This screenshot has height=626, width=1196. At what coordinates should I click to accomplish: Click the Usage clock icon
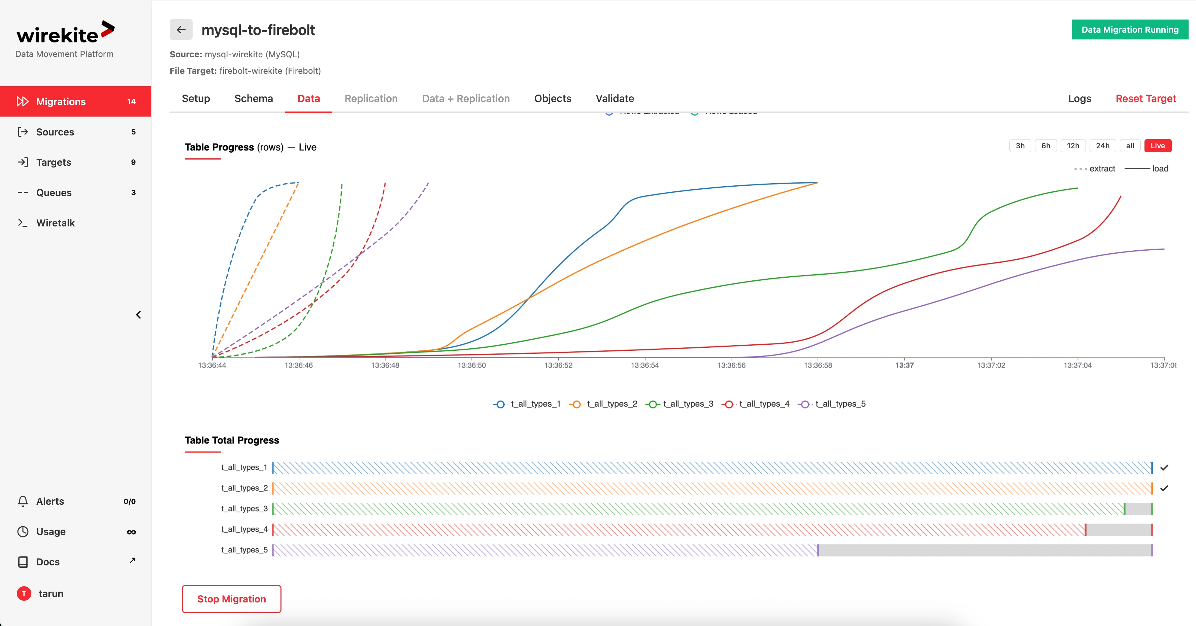[x=23, y=532]
